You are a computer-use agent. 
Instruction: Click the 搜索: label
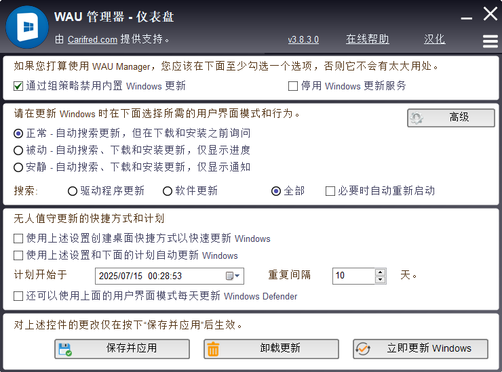26,191
